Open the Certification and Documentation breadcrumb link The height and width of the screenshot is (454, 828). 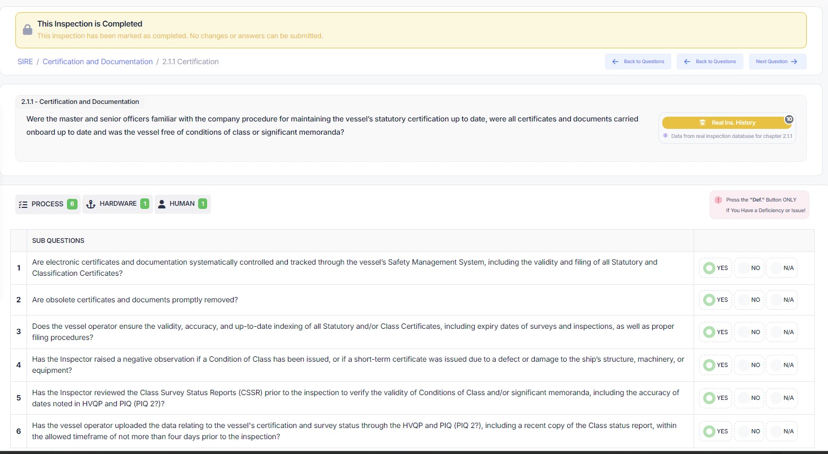click(98, 62)
